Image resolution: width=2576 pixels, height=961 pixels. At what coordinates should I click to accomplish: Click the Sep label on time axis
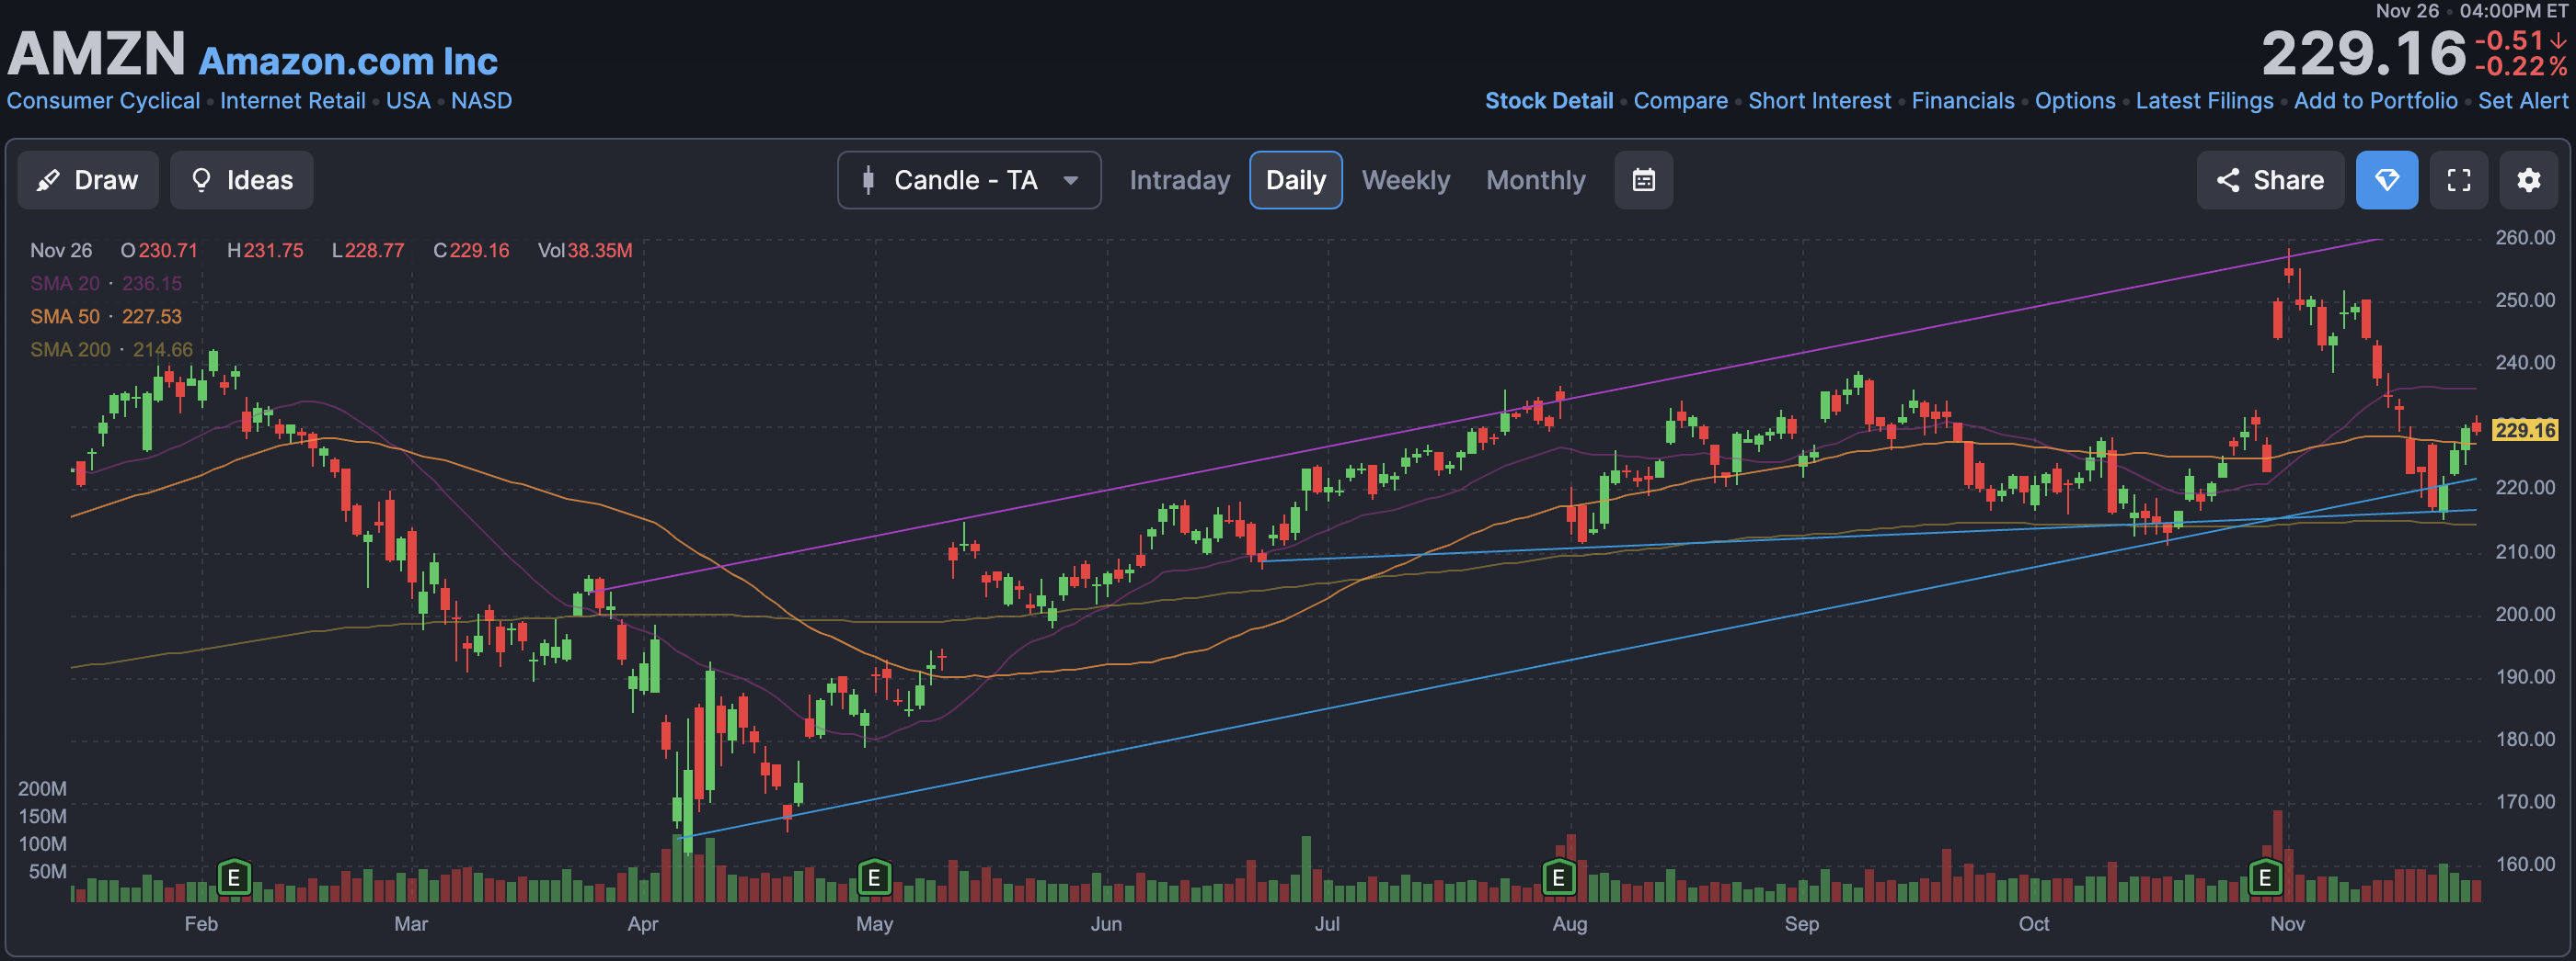coord(1801,924)
